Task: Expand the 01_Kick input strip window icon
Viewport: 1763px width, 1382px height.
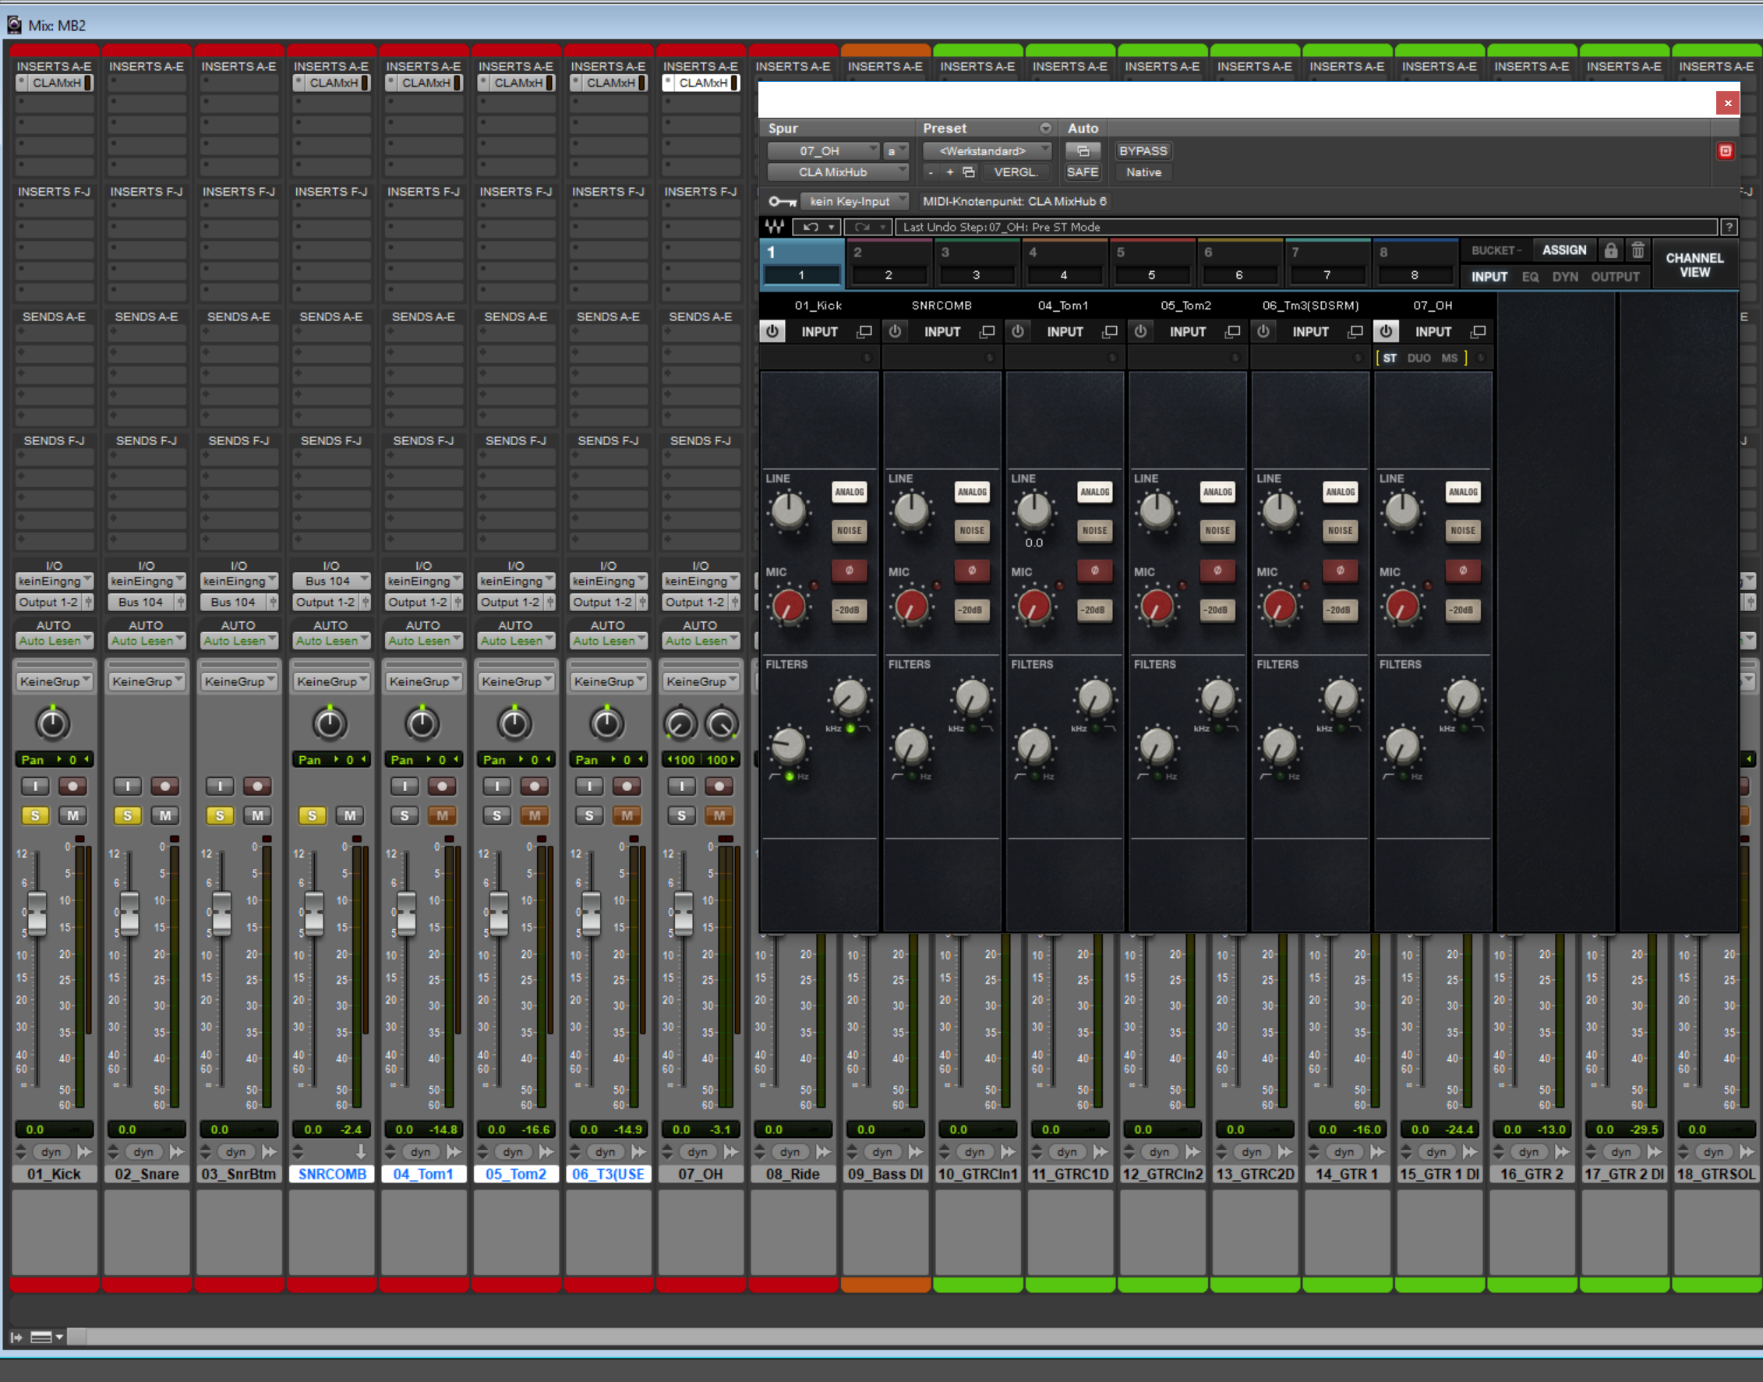Action: tap(864, 332)
